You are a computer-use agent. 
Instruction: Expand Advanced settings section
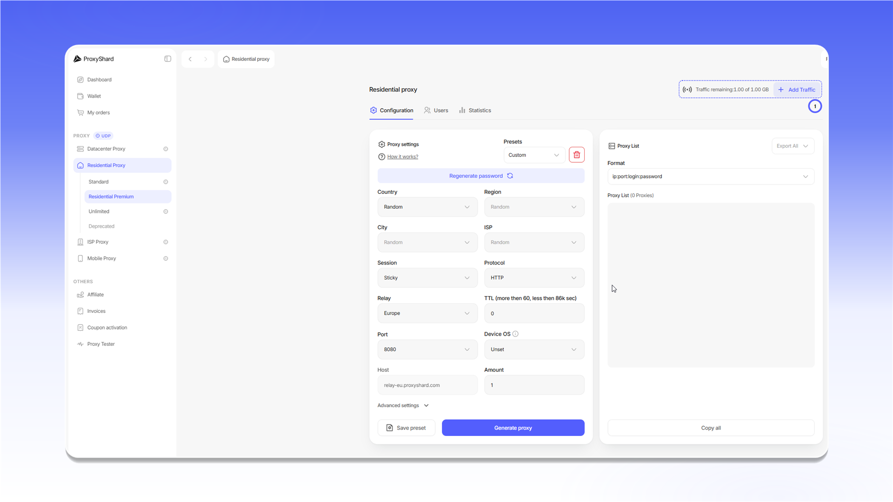(403, 406)
